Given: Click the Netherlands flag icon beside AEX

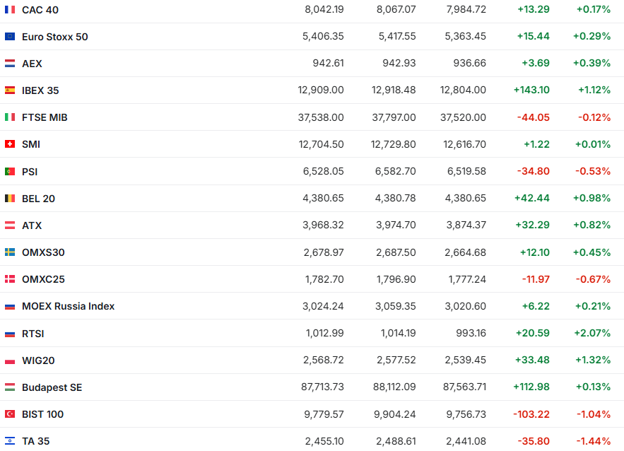Looking at the screenshot, I should click(10, 64).
